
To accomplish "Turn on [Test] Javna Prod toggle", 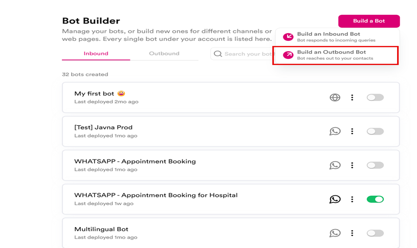I will click(x=375, y=131).
